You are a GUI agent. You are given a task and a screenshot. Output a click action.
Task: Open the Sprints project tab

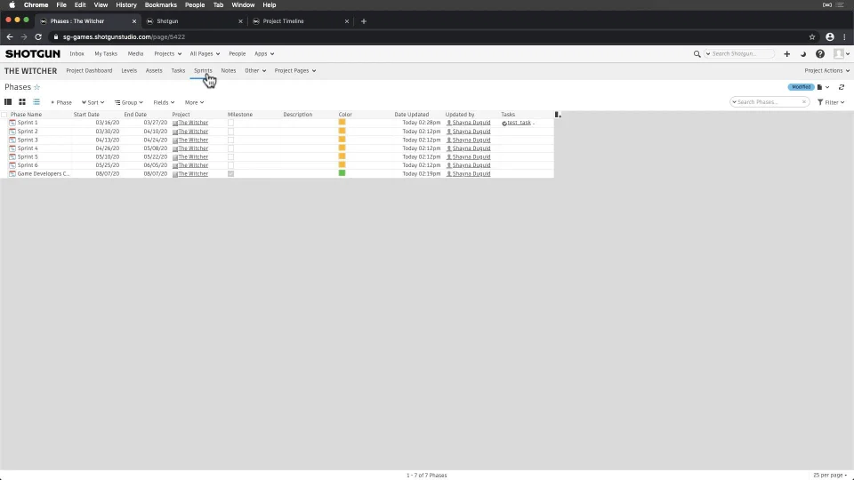(203, 71)
